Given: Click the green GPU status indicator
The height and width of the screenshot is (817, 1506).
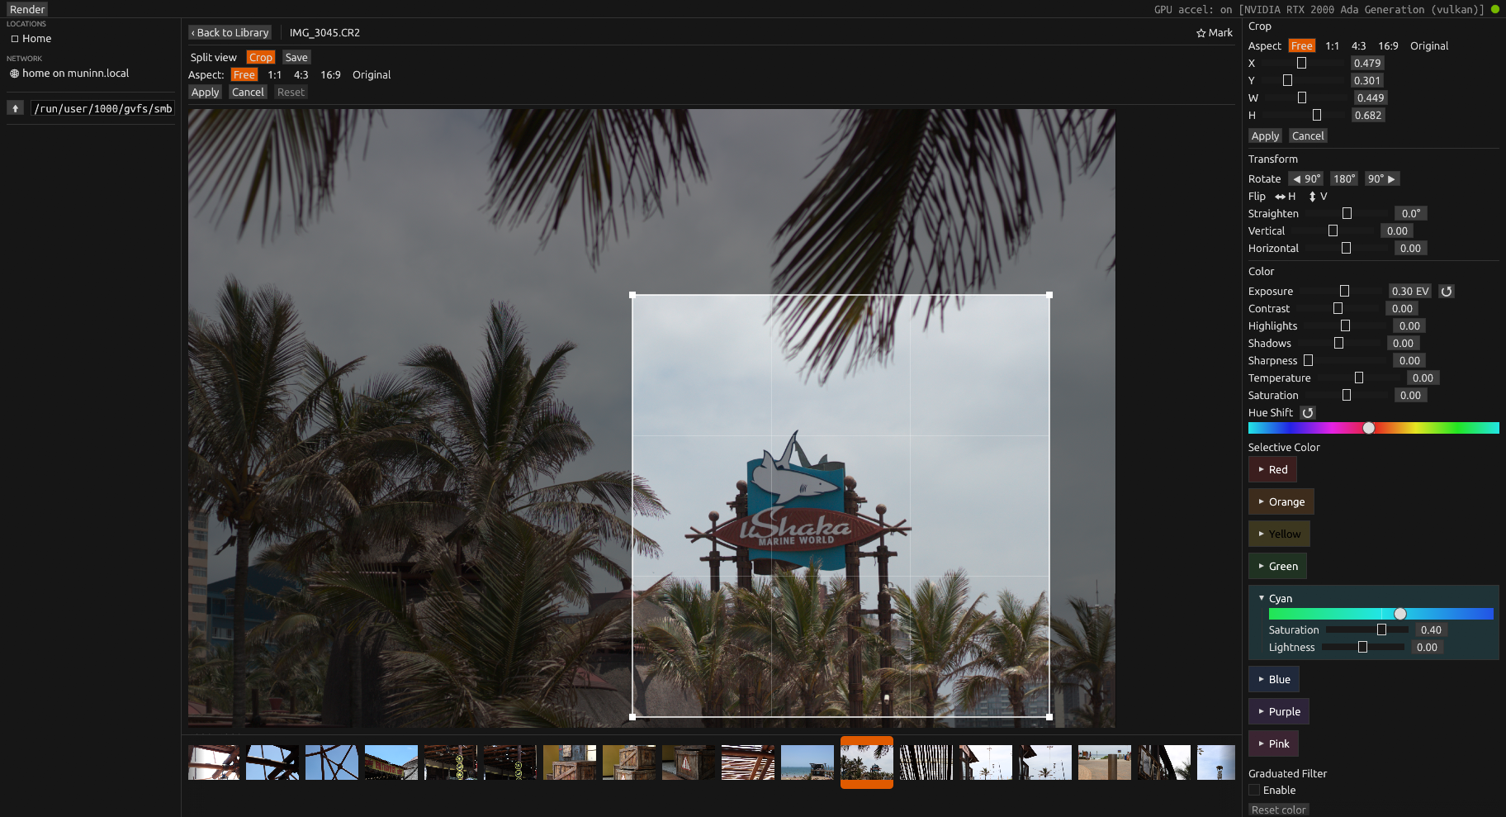Looking at the screenshot, I should pos(1495,10).
